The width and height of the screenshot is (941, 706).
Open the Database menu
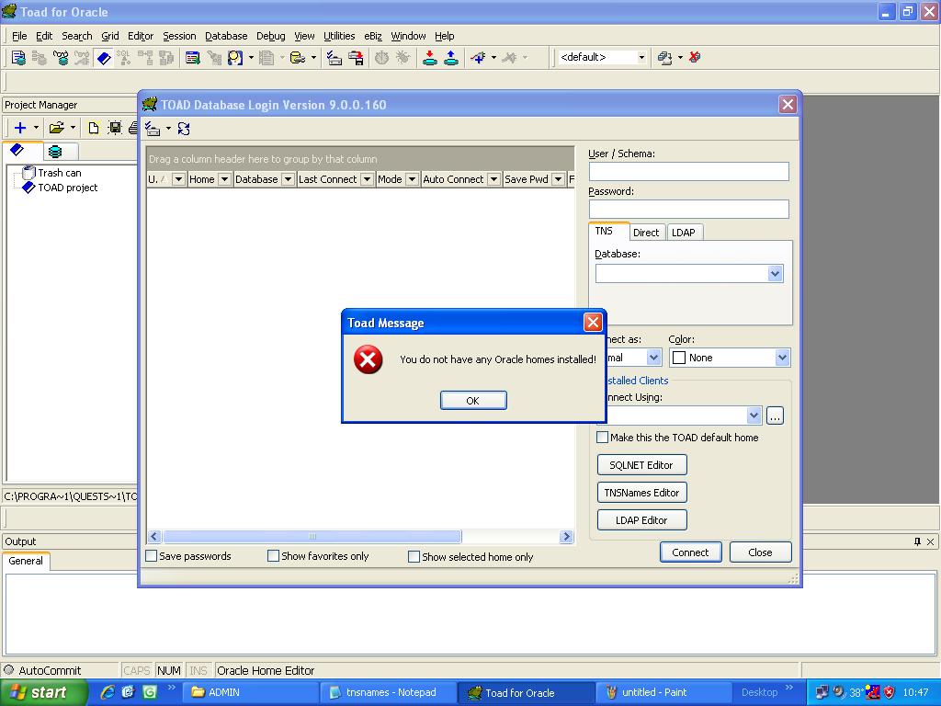coord(226,36)
